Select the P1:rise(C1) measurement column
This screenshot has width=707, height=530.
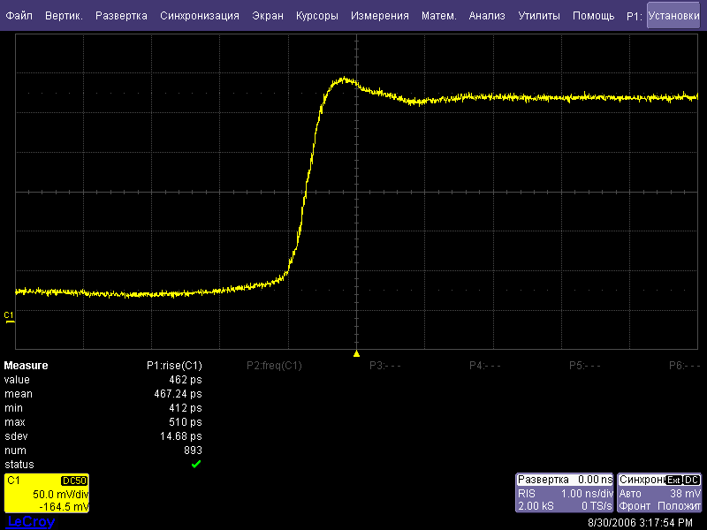pyautogui.click(x=174, y=366)
